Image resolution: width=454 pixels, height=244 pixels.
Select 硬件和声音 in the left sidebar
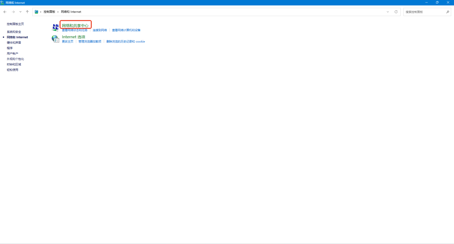14,43
